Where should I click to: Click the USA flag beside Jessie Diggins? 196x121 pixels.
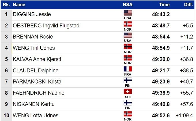click(127, 13)
